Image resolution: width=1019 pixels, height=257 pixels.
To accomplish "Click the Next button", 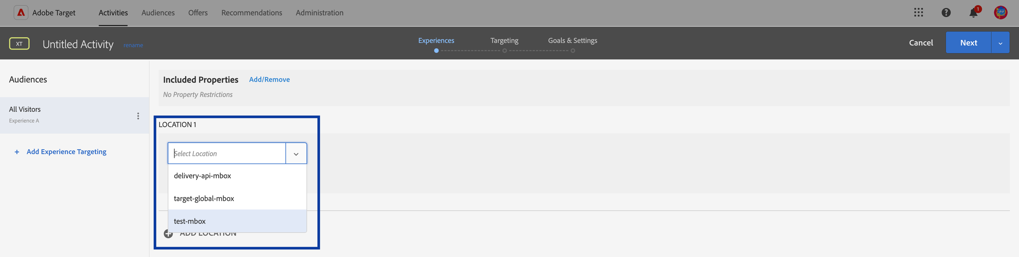I will [968, 43].
